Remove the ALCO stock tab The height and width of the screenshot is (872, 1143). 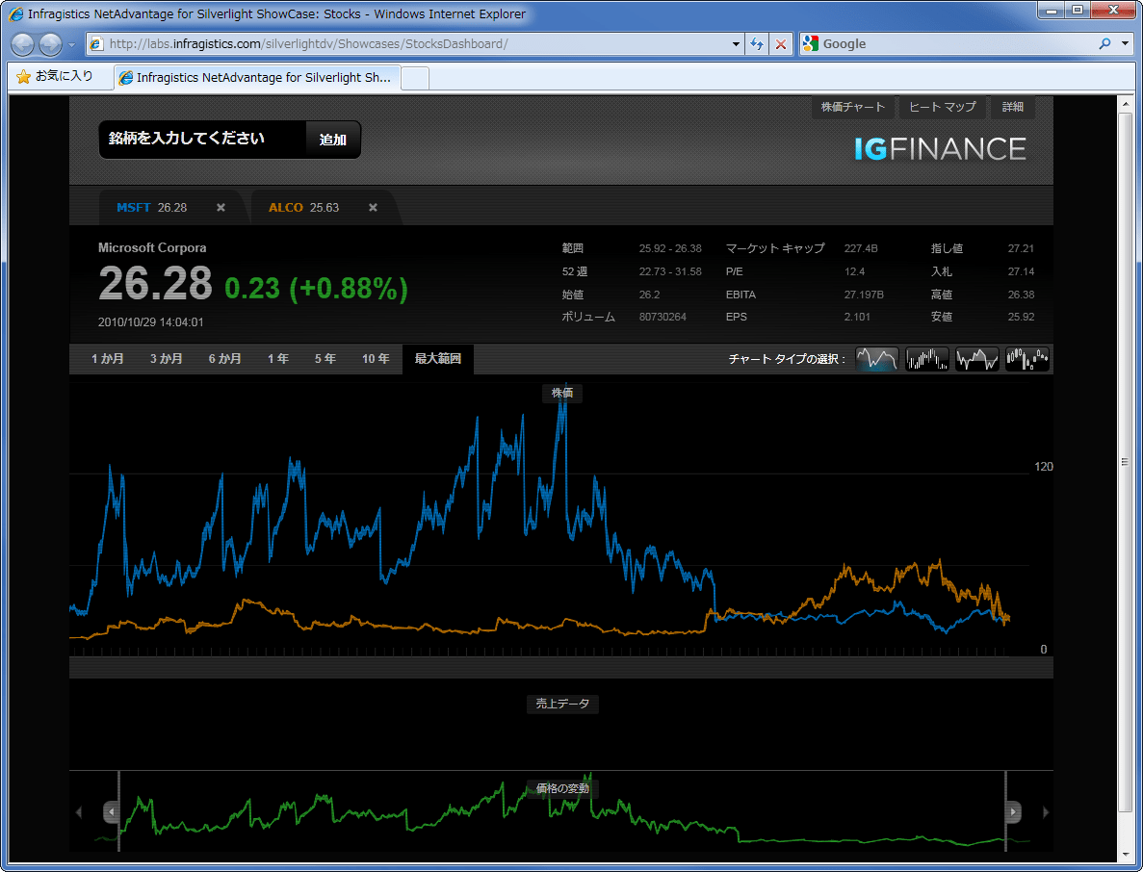[x=373, y=208]
